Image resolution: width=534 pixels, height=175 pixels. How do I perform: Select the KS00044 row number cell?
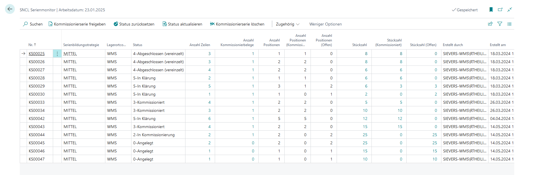[37, 135]
